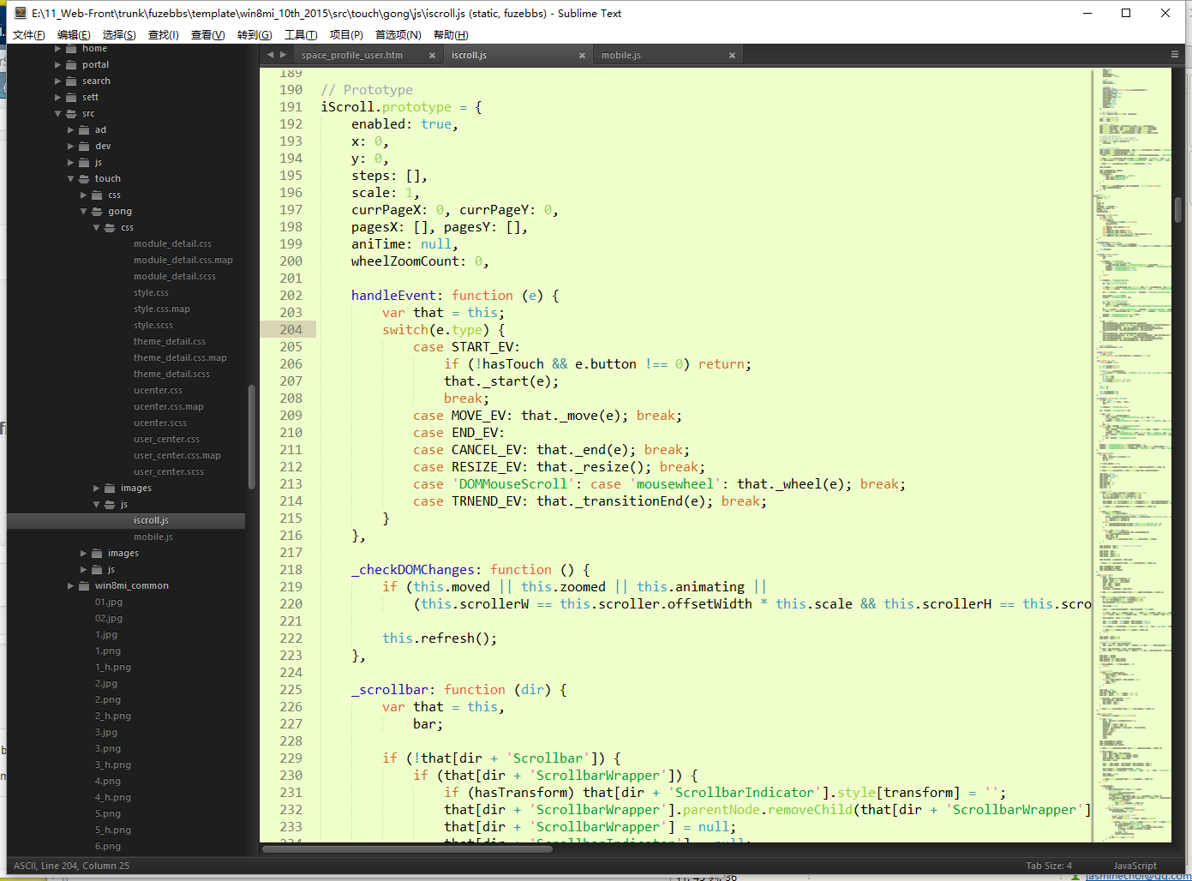Open ucenter.scss file
Screen dimensions: 1192x881
click(x=160, y=423)
